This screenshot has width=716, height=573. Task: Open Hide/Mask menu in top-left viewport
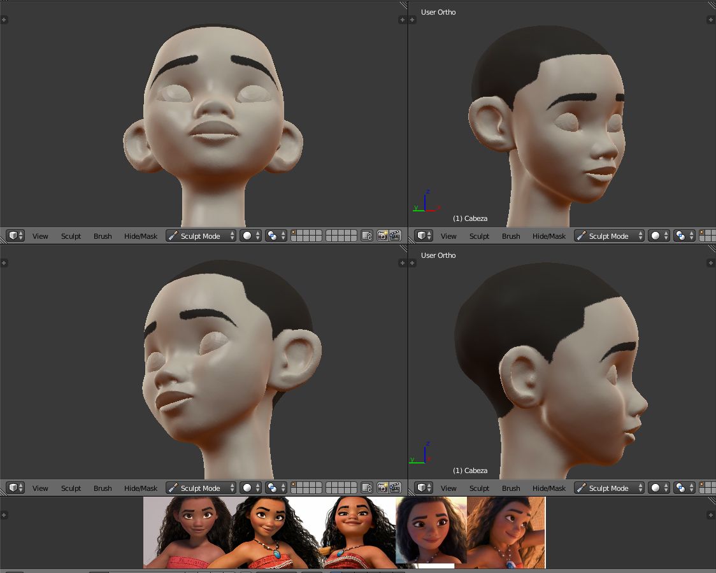tap(141, 236)
